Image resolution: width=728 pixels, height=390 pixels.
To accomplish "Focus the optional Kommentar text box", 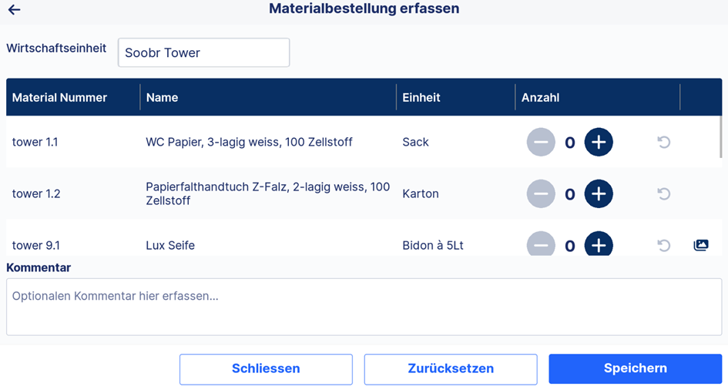I will [364, 307].
